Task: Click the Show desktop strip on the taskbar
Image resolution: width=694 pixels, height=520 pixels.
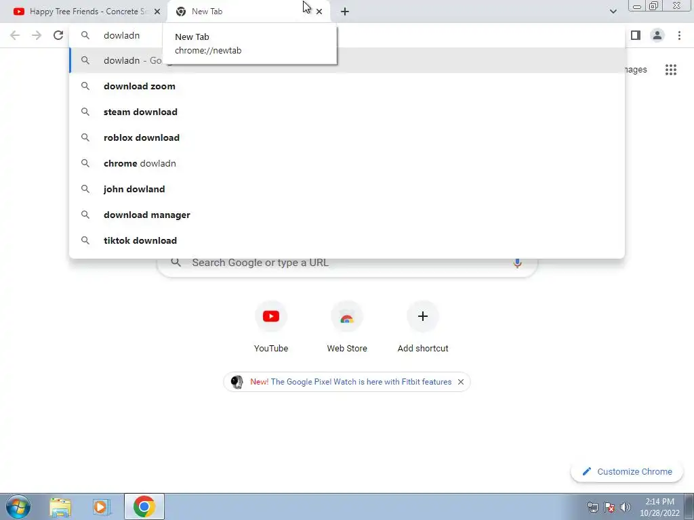Action: coord(689,506)
